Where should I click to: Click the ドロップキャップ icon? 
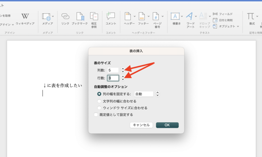pyautogui.click(x=203, y=16)
